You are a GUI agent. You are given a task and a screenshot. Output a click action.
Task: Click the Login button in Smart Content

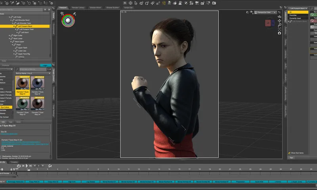(x=45, y=65)
